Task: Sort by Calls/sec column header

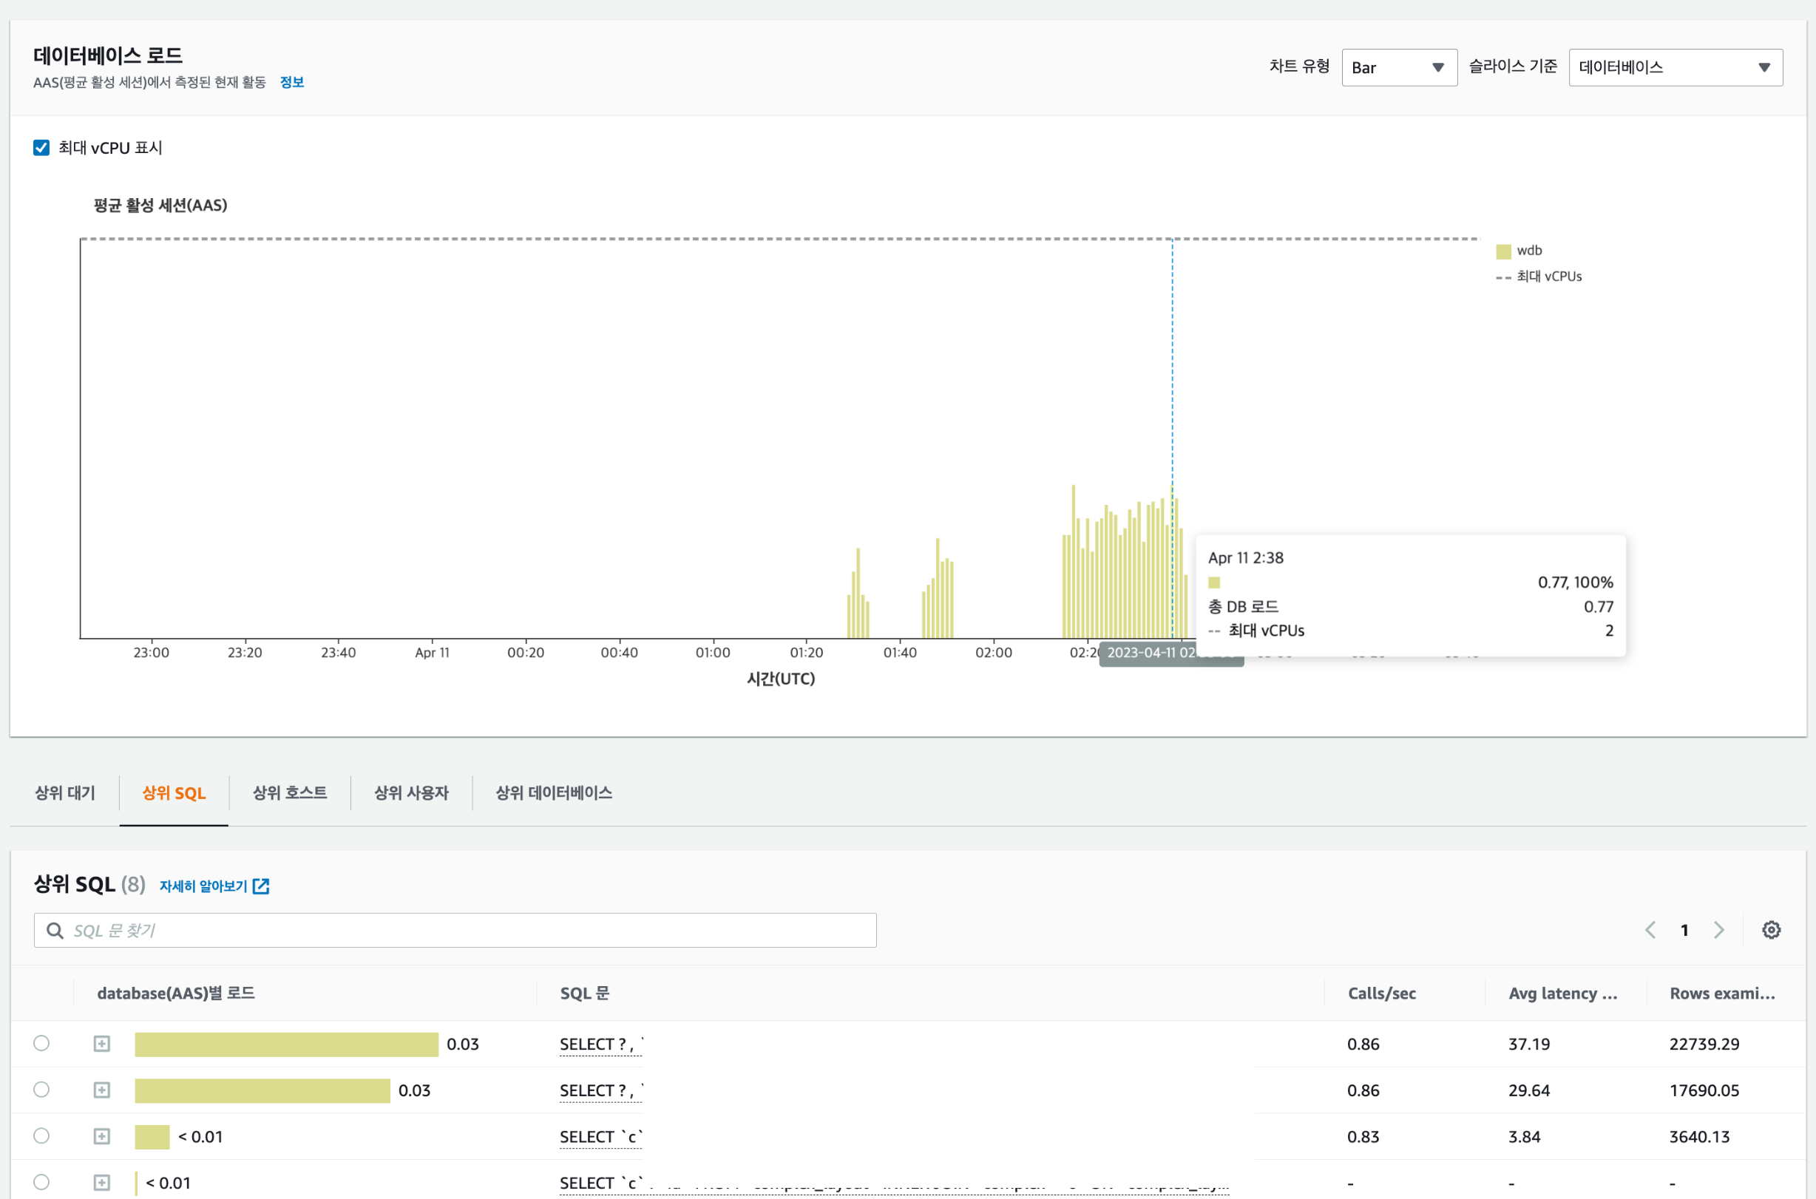Action: [x=1381, y=993]
